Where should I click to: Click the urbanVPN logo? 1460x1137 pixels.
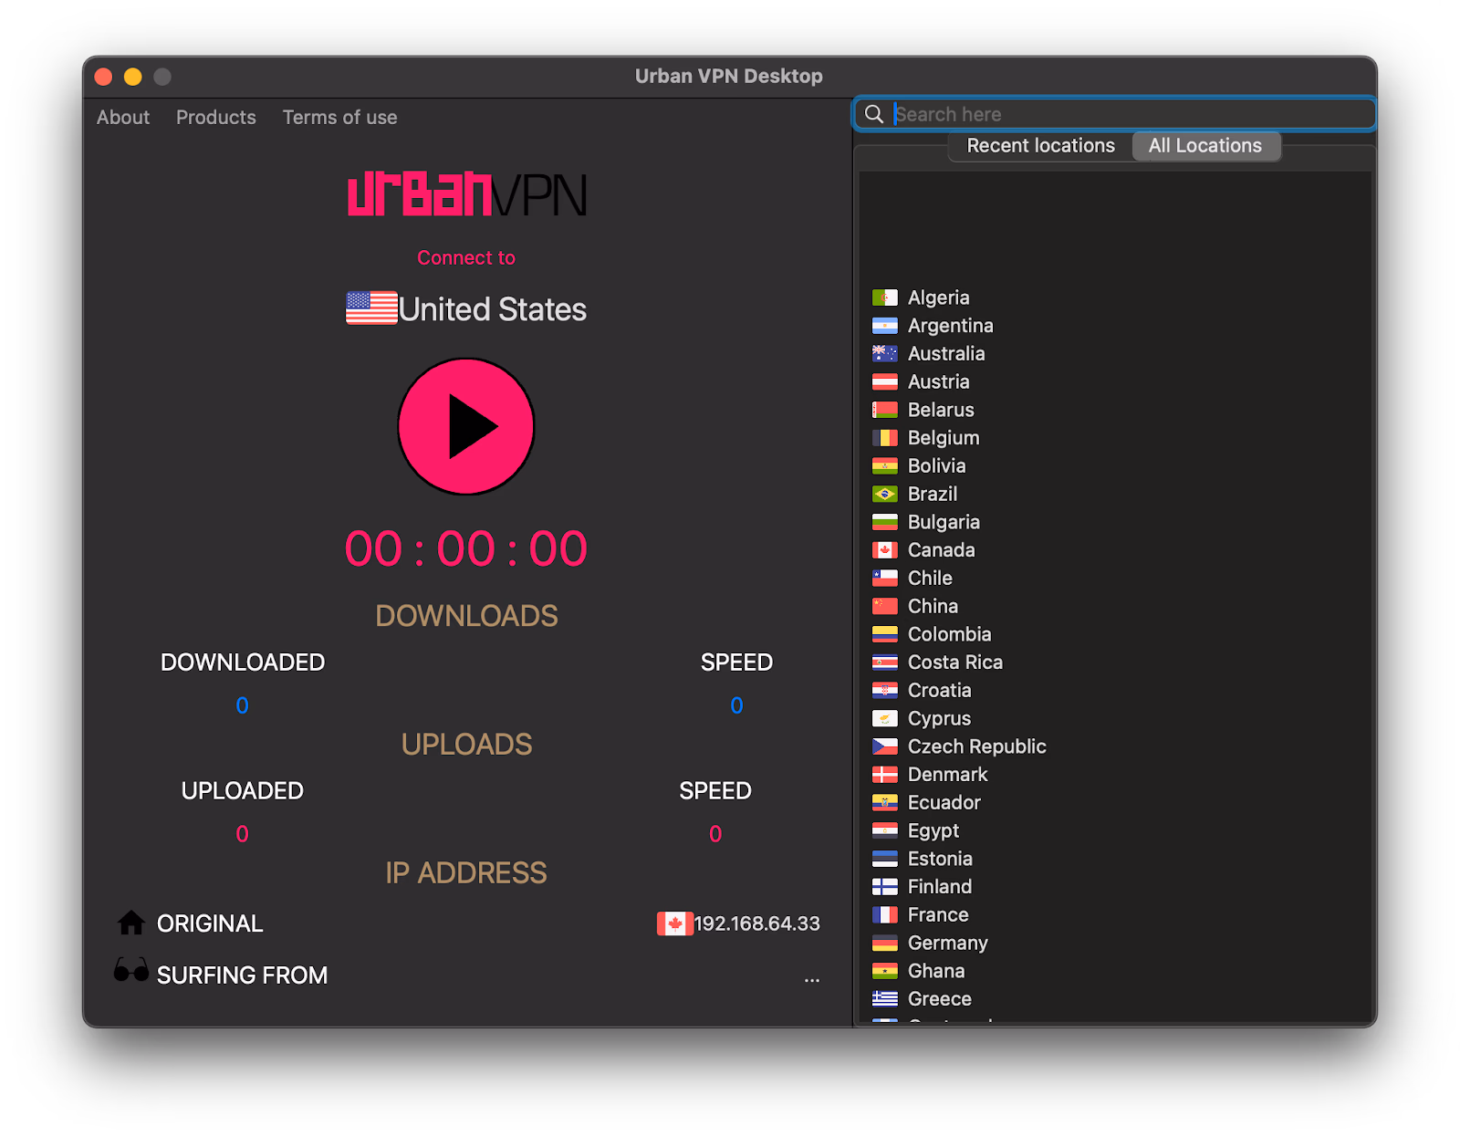point(467,193)
